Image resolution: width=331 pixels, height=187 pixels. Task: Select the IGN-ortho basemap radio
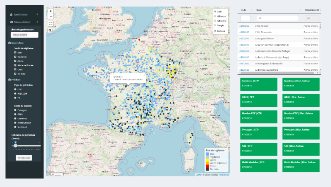click(215, 20)
